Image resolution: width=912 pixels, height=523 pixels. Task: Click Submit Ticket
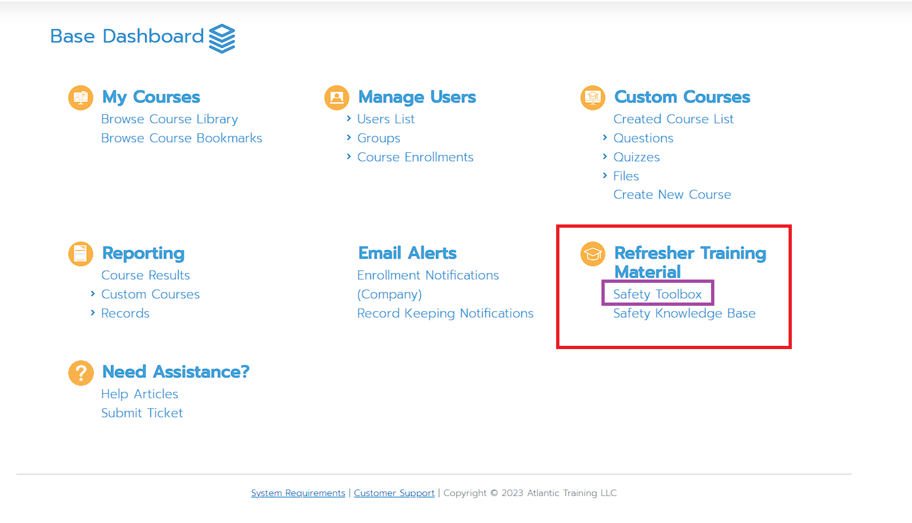click(142, 413)
